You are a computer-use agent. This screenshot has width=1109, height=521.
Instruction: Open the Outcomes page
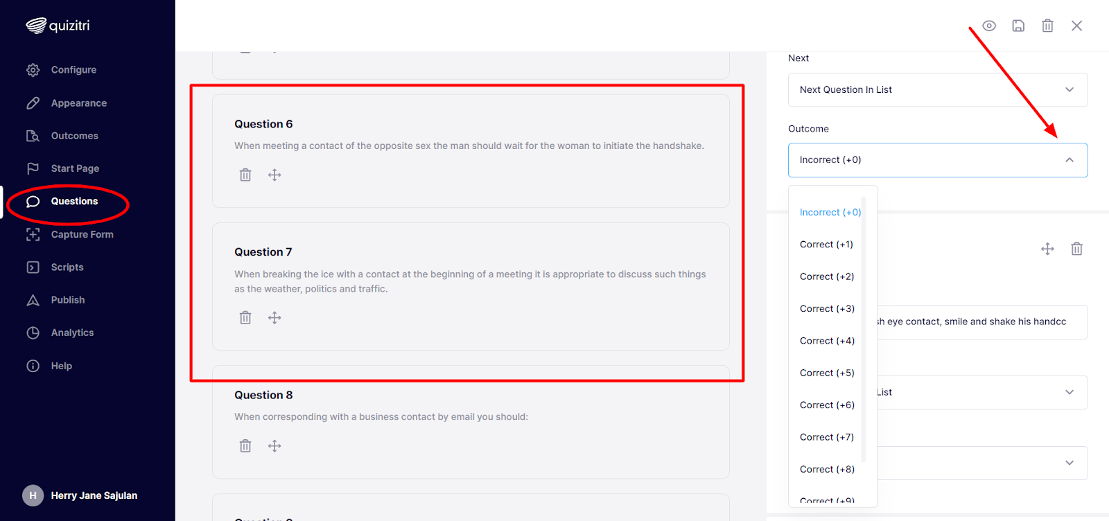pyautogui.click(x=75, y=136)
